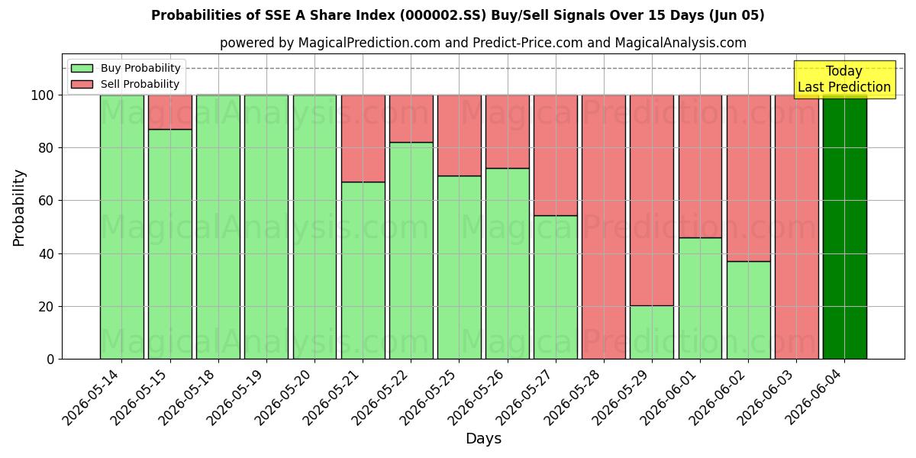Click the x-axis date label 2026-05-22

tap(381, 395)
